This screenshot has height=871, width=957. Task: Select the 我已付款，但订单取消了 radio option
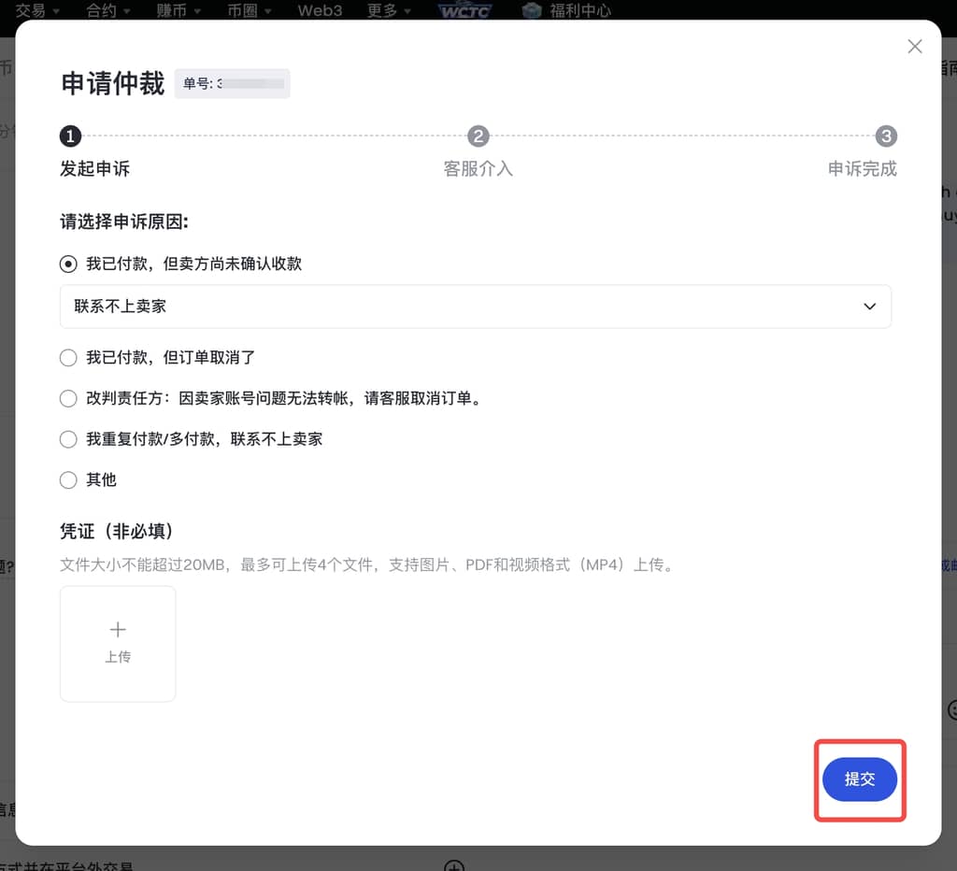click(x=68, y=358)
